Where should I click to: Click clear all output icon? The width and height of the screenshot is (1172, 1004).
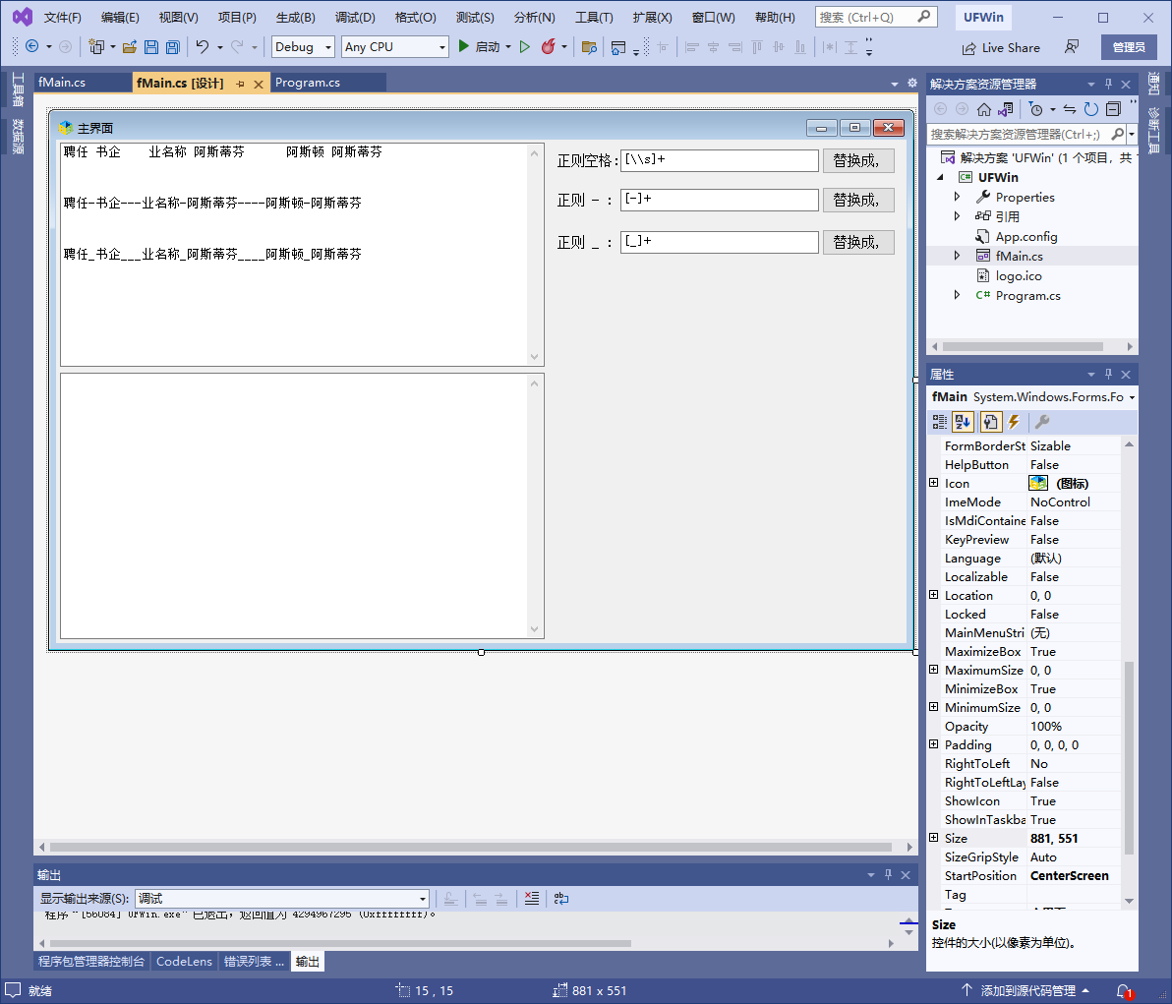[532, 898]
